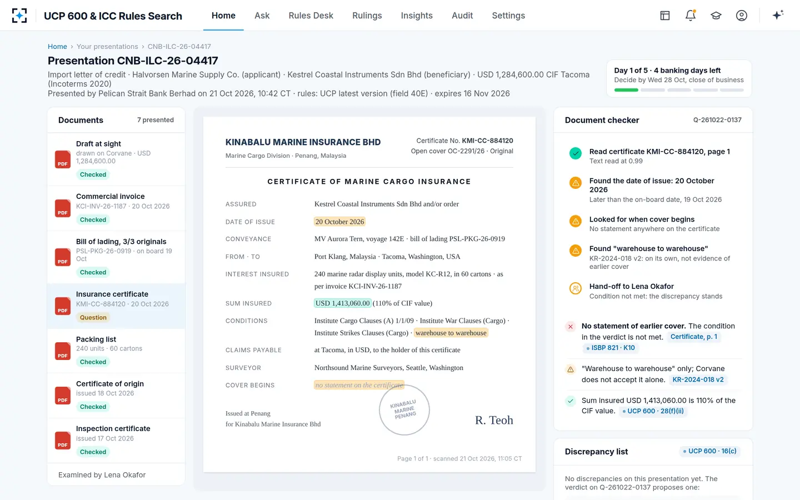The image size is (800, 500).
Task: Open the Rules Desk tab
Action: [x=311, y=16]
